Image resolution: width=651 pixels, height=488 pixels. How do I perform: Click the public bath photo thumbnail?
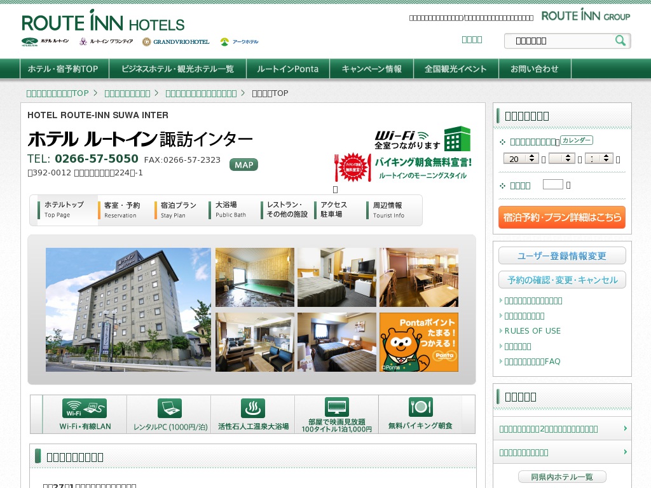pos(255,277)
